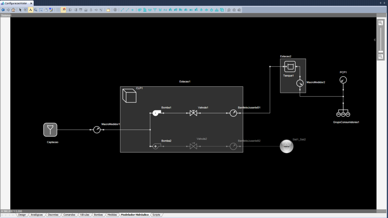Select the Captacao element on canvas
Image resolution: width=388 pixels, height=218 pixels.
coord(50,130)
